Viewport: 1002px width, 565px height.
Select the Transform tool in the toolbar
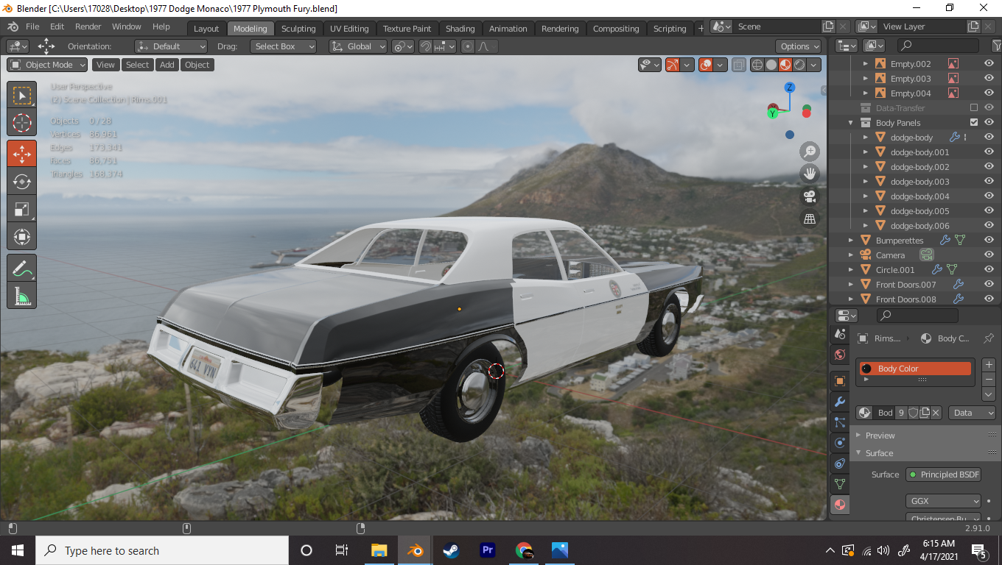coord(21,237)
